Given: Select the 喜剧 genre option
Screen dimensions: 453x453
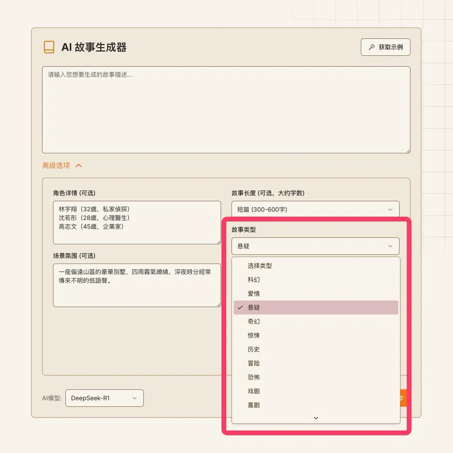Looking at the screenshot, I should (x=254, y=405).
